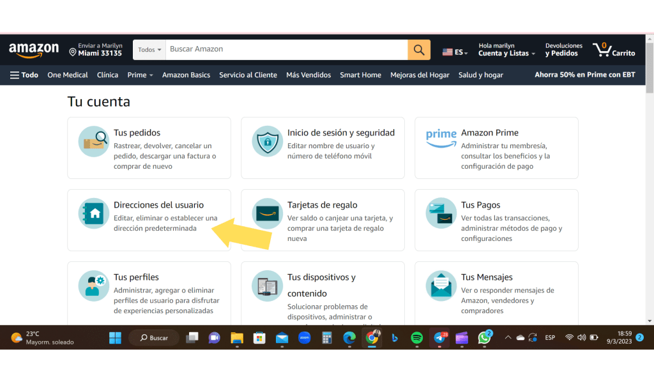Open Telegram from the taskbar
The width and height of the screenshot is (654, 368).
pyautogui.click(x=439, y=337)
